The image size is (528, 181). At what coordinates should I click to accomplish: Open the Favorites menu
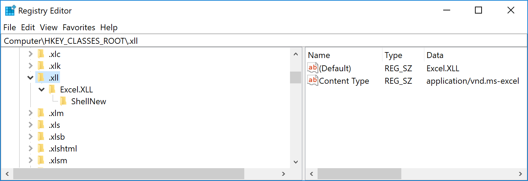[79, 27]
